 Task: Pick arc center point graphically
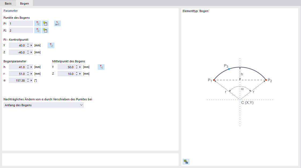(101, 67)
